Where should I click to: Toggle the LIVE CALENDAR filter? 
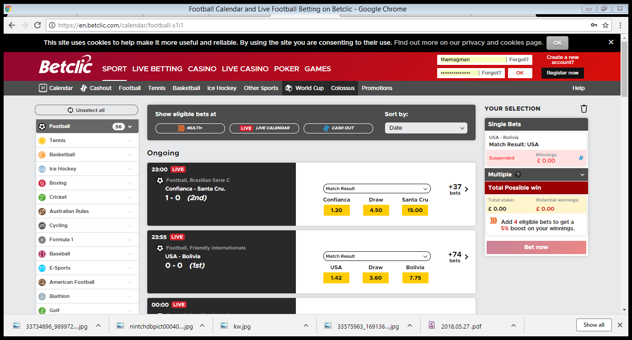point(264,128)
